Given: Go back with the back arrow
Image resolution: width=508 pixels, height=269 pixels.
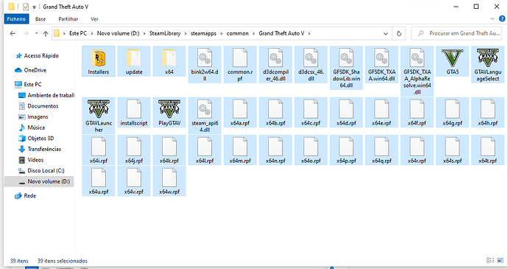Looking at the screenshot, I should (x=13, y=33).
